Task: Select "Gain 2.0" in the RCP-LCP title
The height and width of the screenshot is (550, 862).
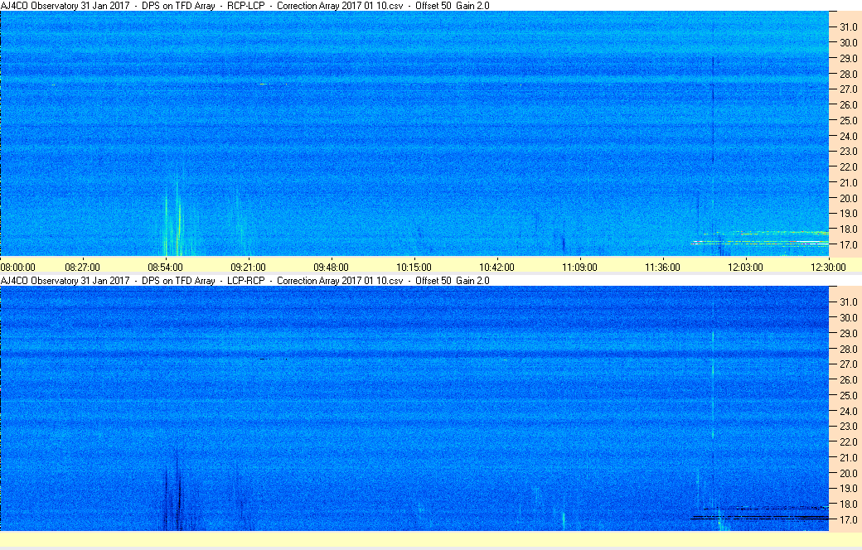Action: 472,6
